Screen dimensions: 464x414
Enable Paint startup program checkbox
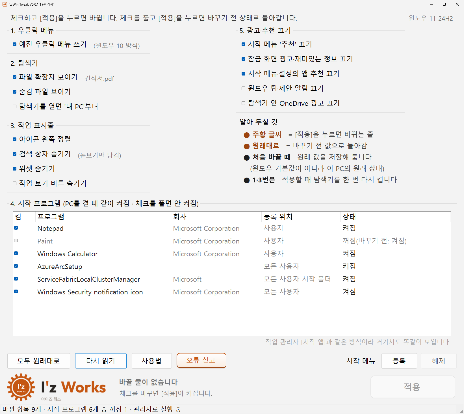pyautogui.click(x=16, y=241)
